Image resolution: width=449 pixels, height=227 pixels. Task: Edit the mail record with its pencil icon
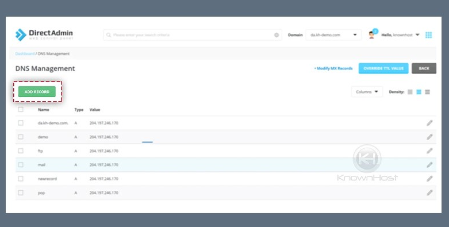[429, 165]
